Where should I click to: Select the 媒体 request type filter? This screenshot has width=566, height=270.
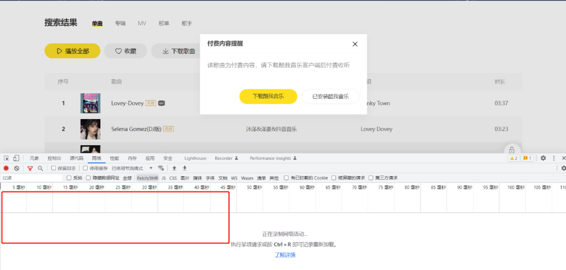(x=198, y=178)
